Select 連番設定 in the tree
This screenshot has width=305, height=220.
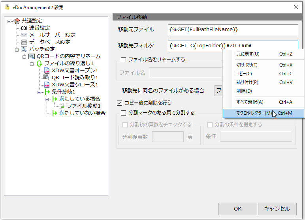[40, 28]
